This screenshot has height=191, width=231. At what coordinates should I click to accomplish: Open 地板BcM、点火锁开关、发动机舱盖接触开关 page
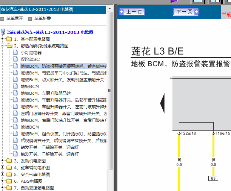click(62, 80)
